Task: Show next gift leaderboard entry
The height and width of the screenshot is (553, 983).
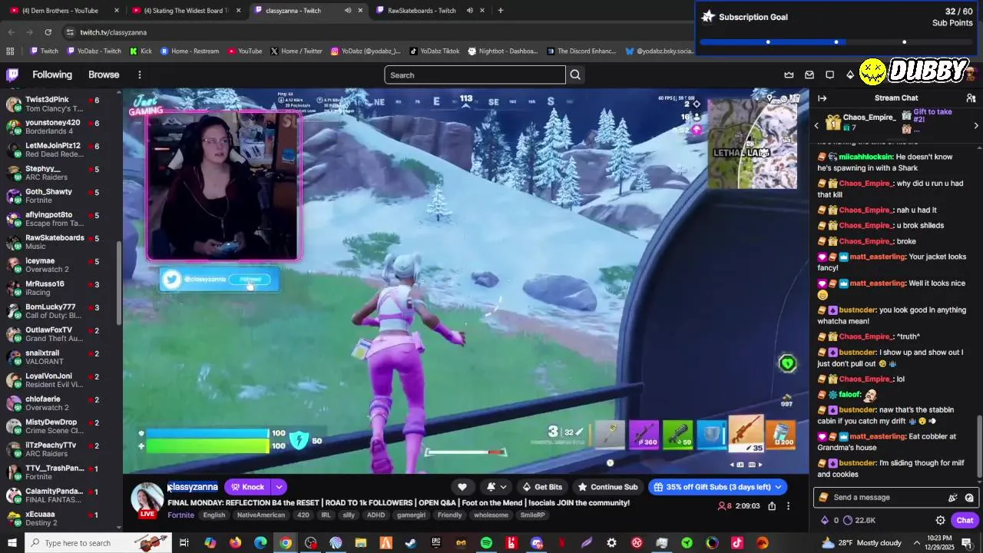Action: pyautogui.click(x=976, y=125)
